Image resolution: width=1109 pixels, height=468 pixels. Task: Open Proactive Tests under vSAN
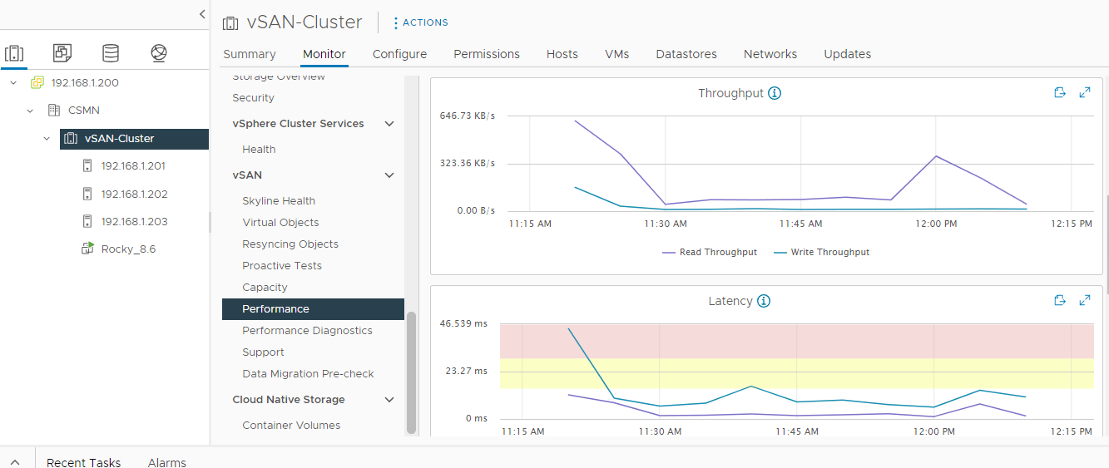point(282,266)
